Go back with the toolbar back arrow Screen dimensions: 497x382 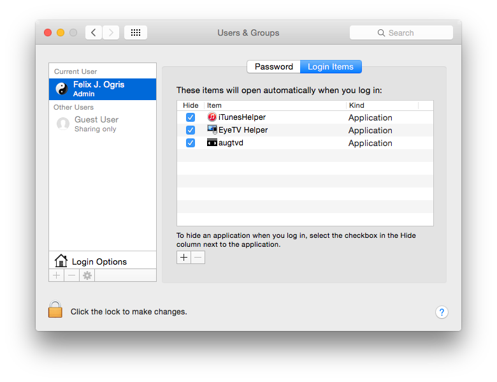[x=94, y=33]
